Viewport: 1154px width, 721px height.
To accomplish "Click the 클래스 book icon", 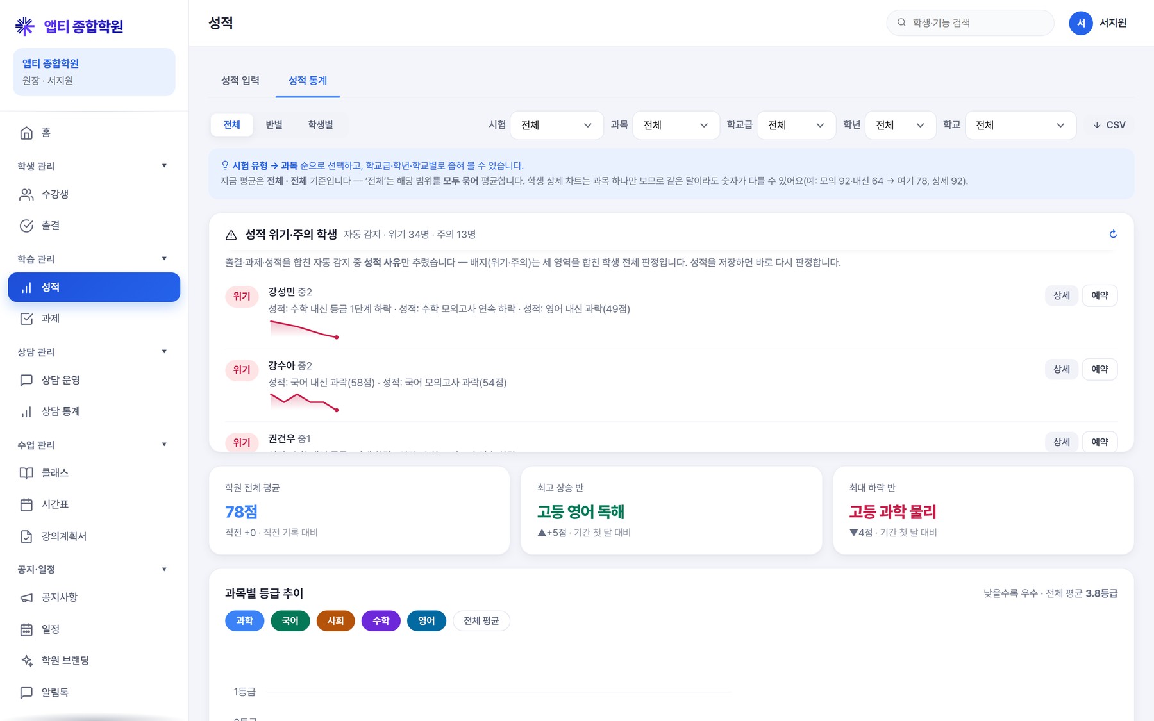I will point(26,473).
